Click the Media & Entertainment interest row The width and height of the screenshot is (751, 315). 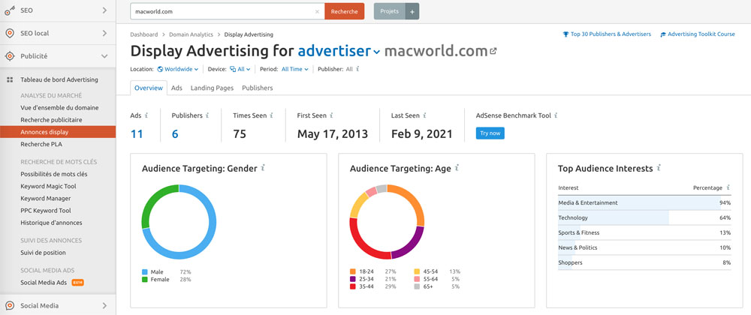point(644,202)
